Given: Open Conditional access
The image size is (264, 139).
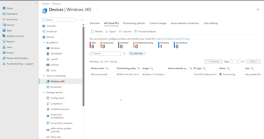Looking at the screenshot, I should click(x=58, y=109).
